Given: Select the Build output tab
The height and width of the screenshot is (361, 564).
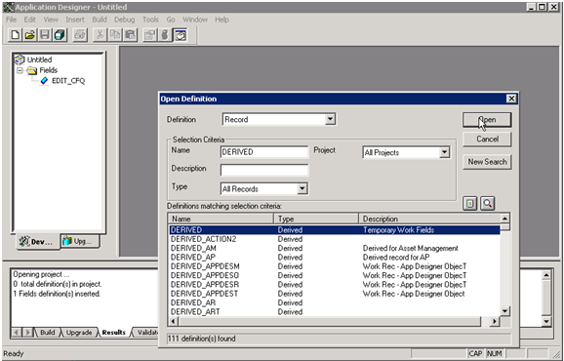Looking at the screenshot, I should pos(48,333).
